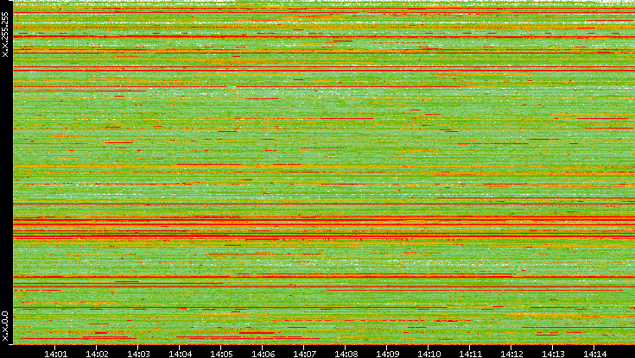Click the 14:04 time axis label

tap(180, 355)
